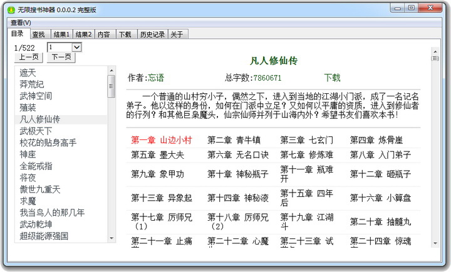Open chapter 第十二章 砸瓶子
Screen dimensions: 451x272
click(x=380, y=174)
